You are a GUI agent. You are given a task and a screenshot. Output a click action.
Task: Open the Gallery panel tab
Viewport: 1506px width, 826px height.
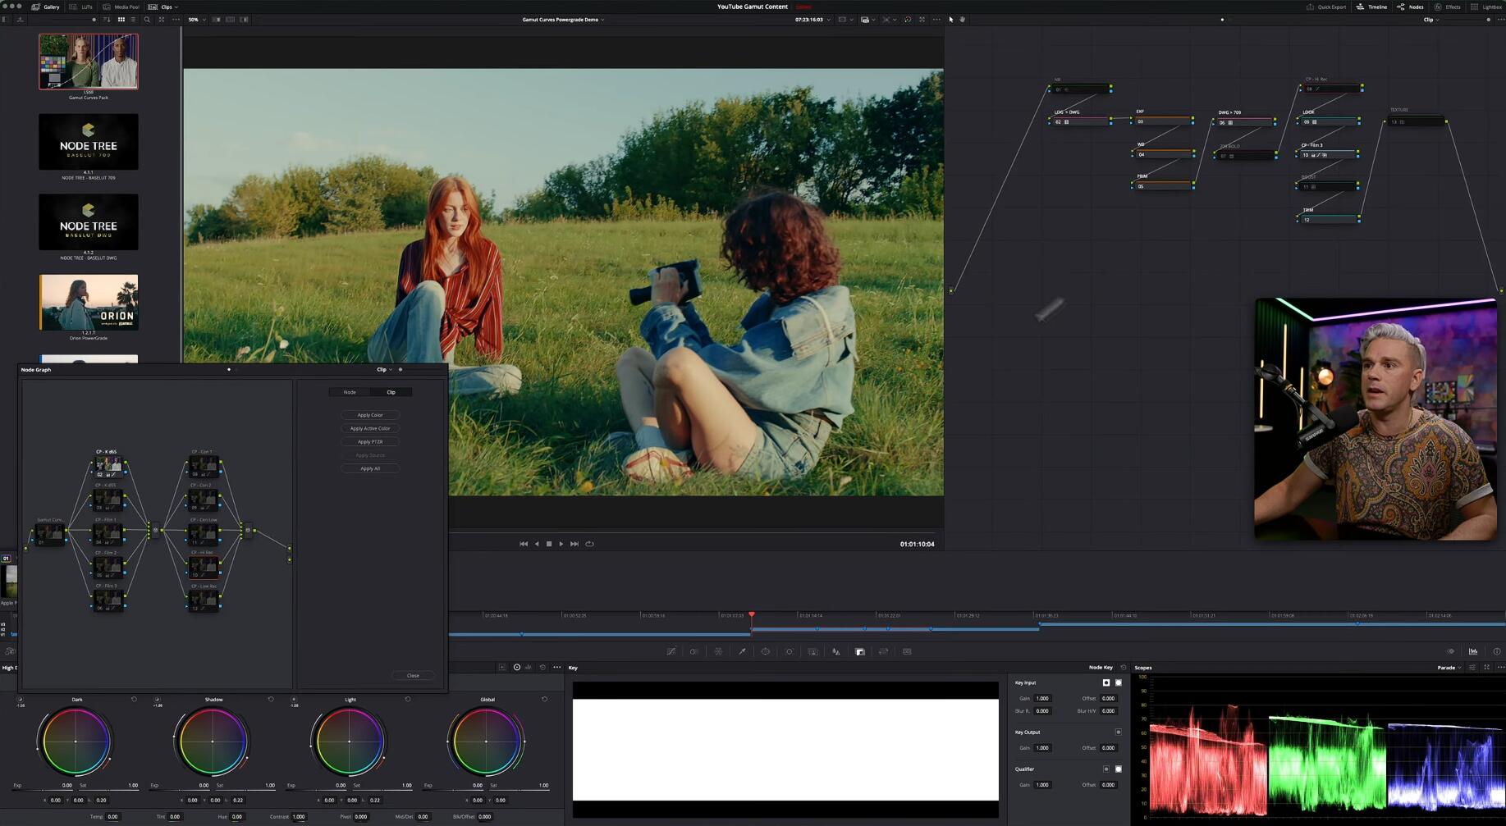click(45, 7)
